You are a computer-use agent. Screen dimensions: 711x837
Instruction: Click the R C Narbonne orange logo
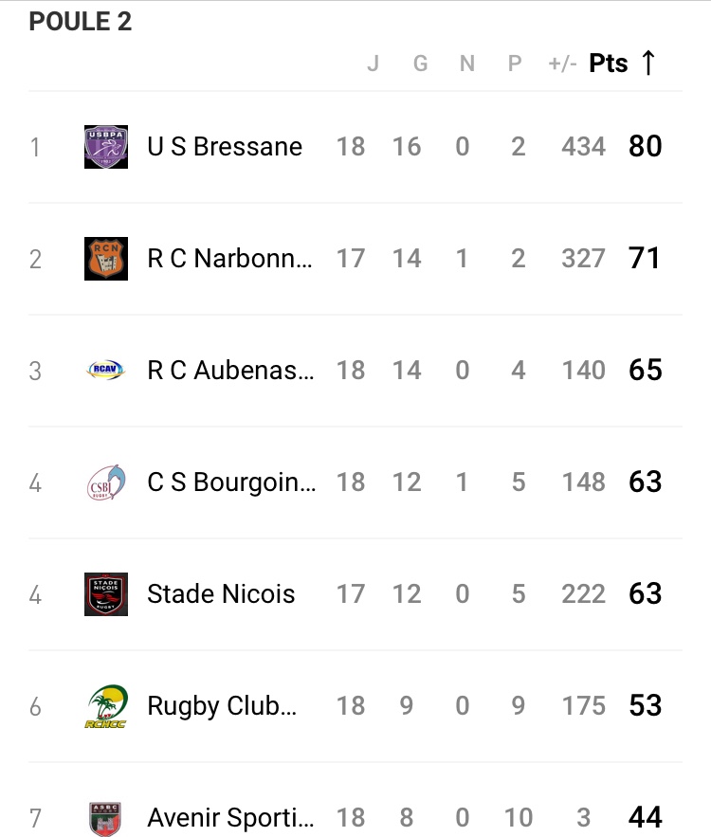point(105,259)
